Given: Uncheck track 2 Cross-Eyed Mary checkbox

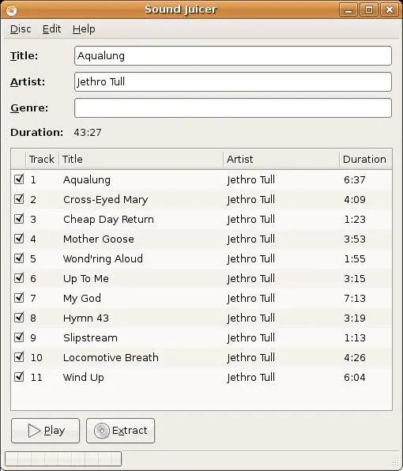Looking at the screenshot, I should [19, 199].
